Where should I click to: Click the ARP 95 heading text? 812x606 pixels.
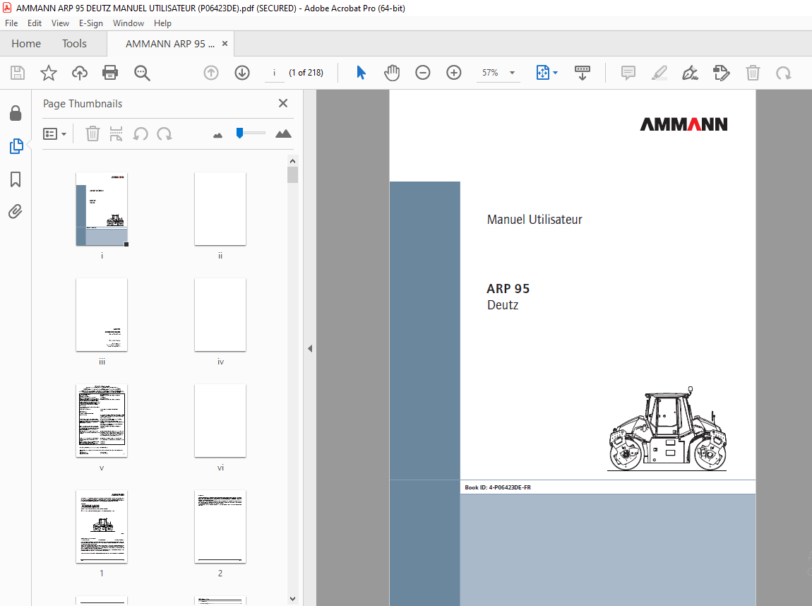pyautogui.click(x=508, y=288)
